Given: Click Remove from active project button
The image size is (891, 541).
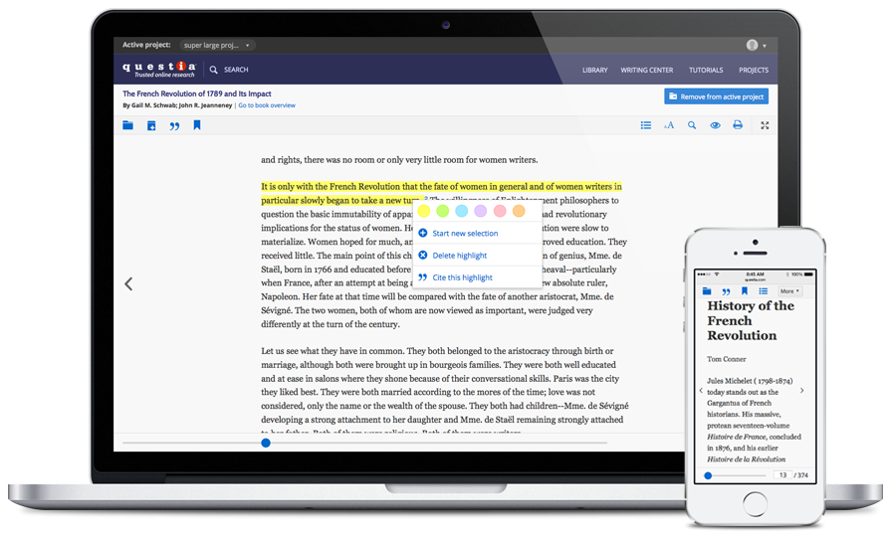Looking at the screenshot, I should tap(716, 96).
